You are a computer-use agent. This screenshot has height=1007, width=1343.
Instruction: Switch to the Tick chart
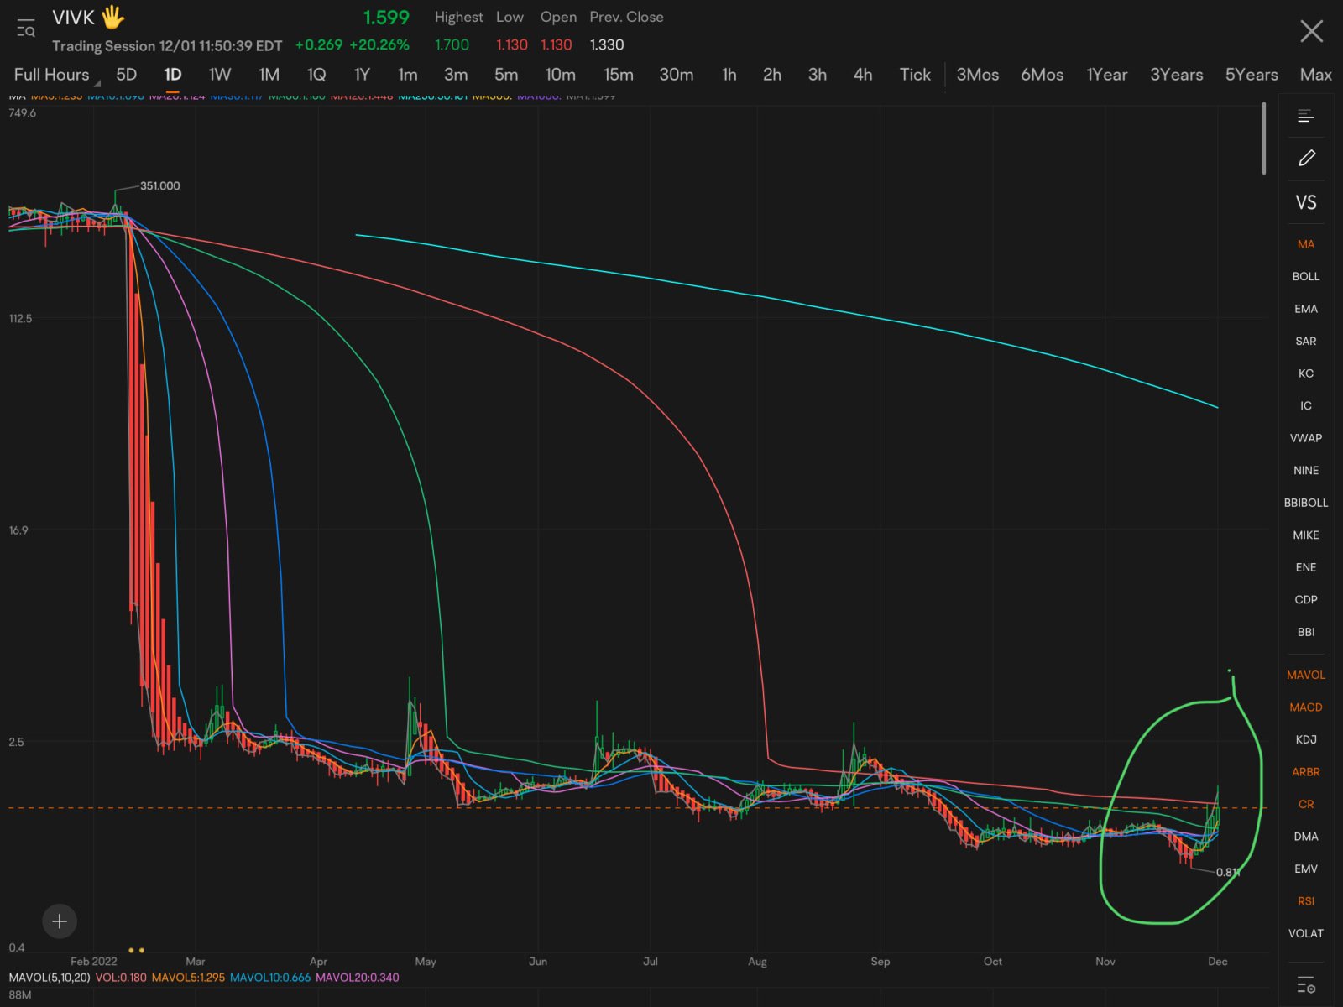pos(915,75)
